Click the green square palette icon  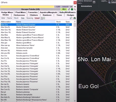click(x=72, y=9)
